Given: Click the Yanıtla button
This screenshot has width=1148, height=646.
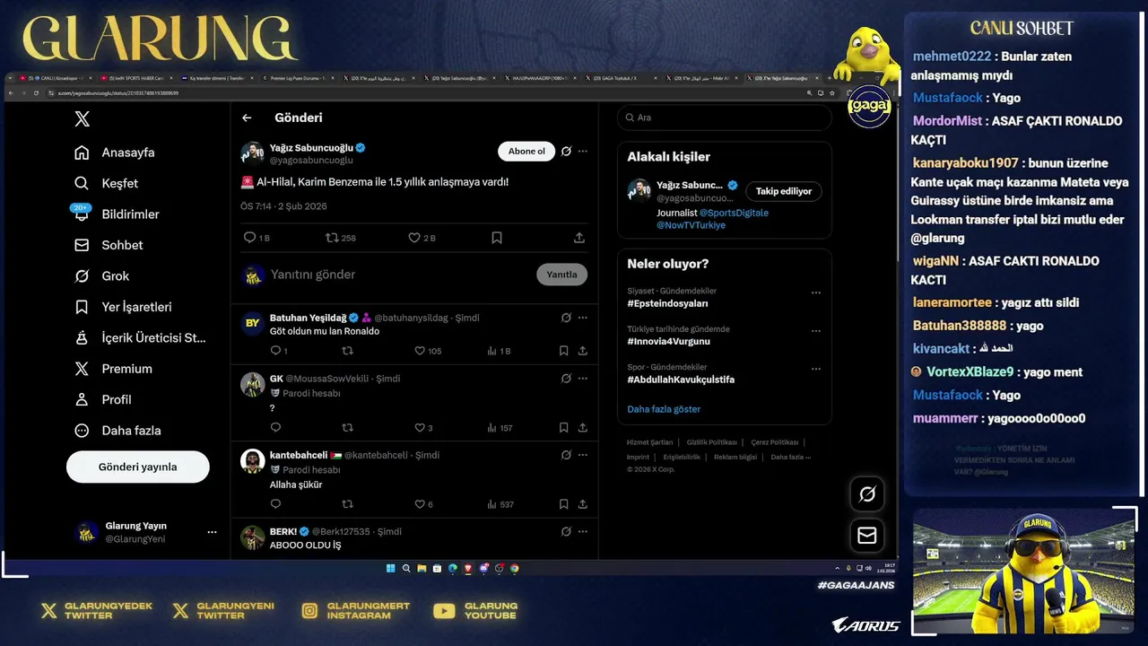Looking at the screenshot, I should pyautogui.click(x=561, y=275).
